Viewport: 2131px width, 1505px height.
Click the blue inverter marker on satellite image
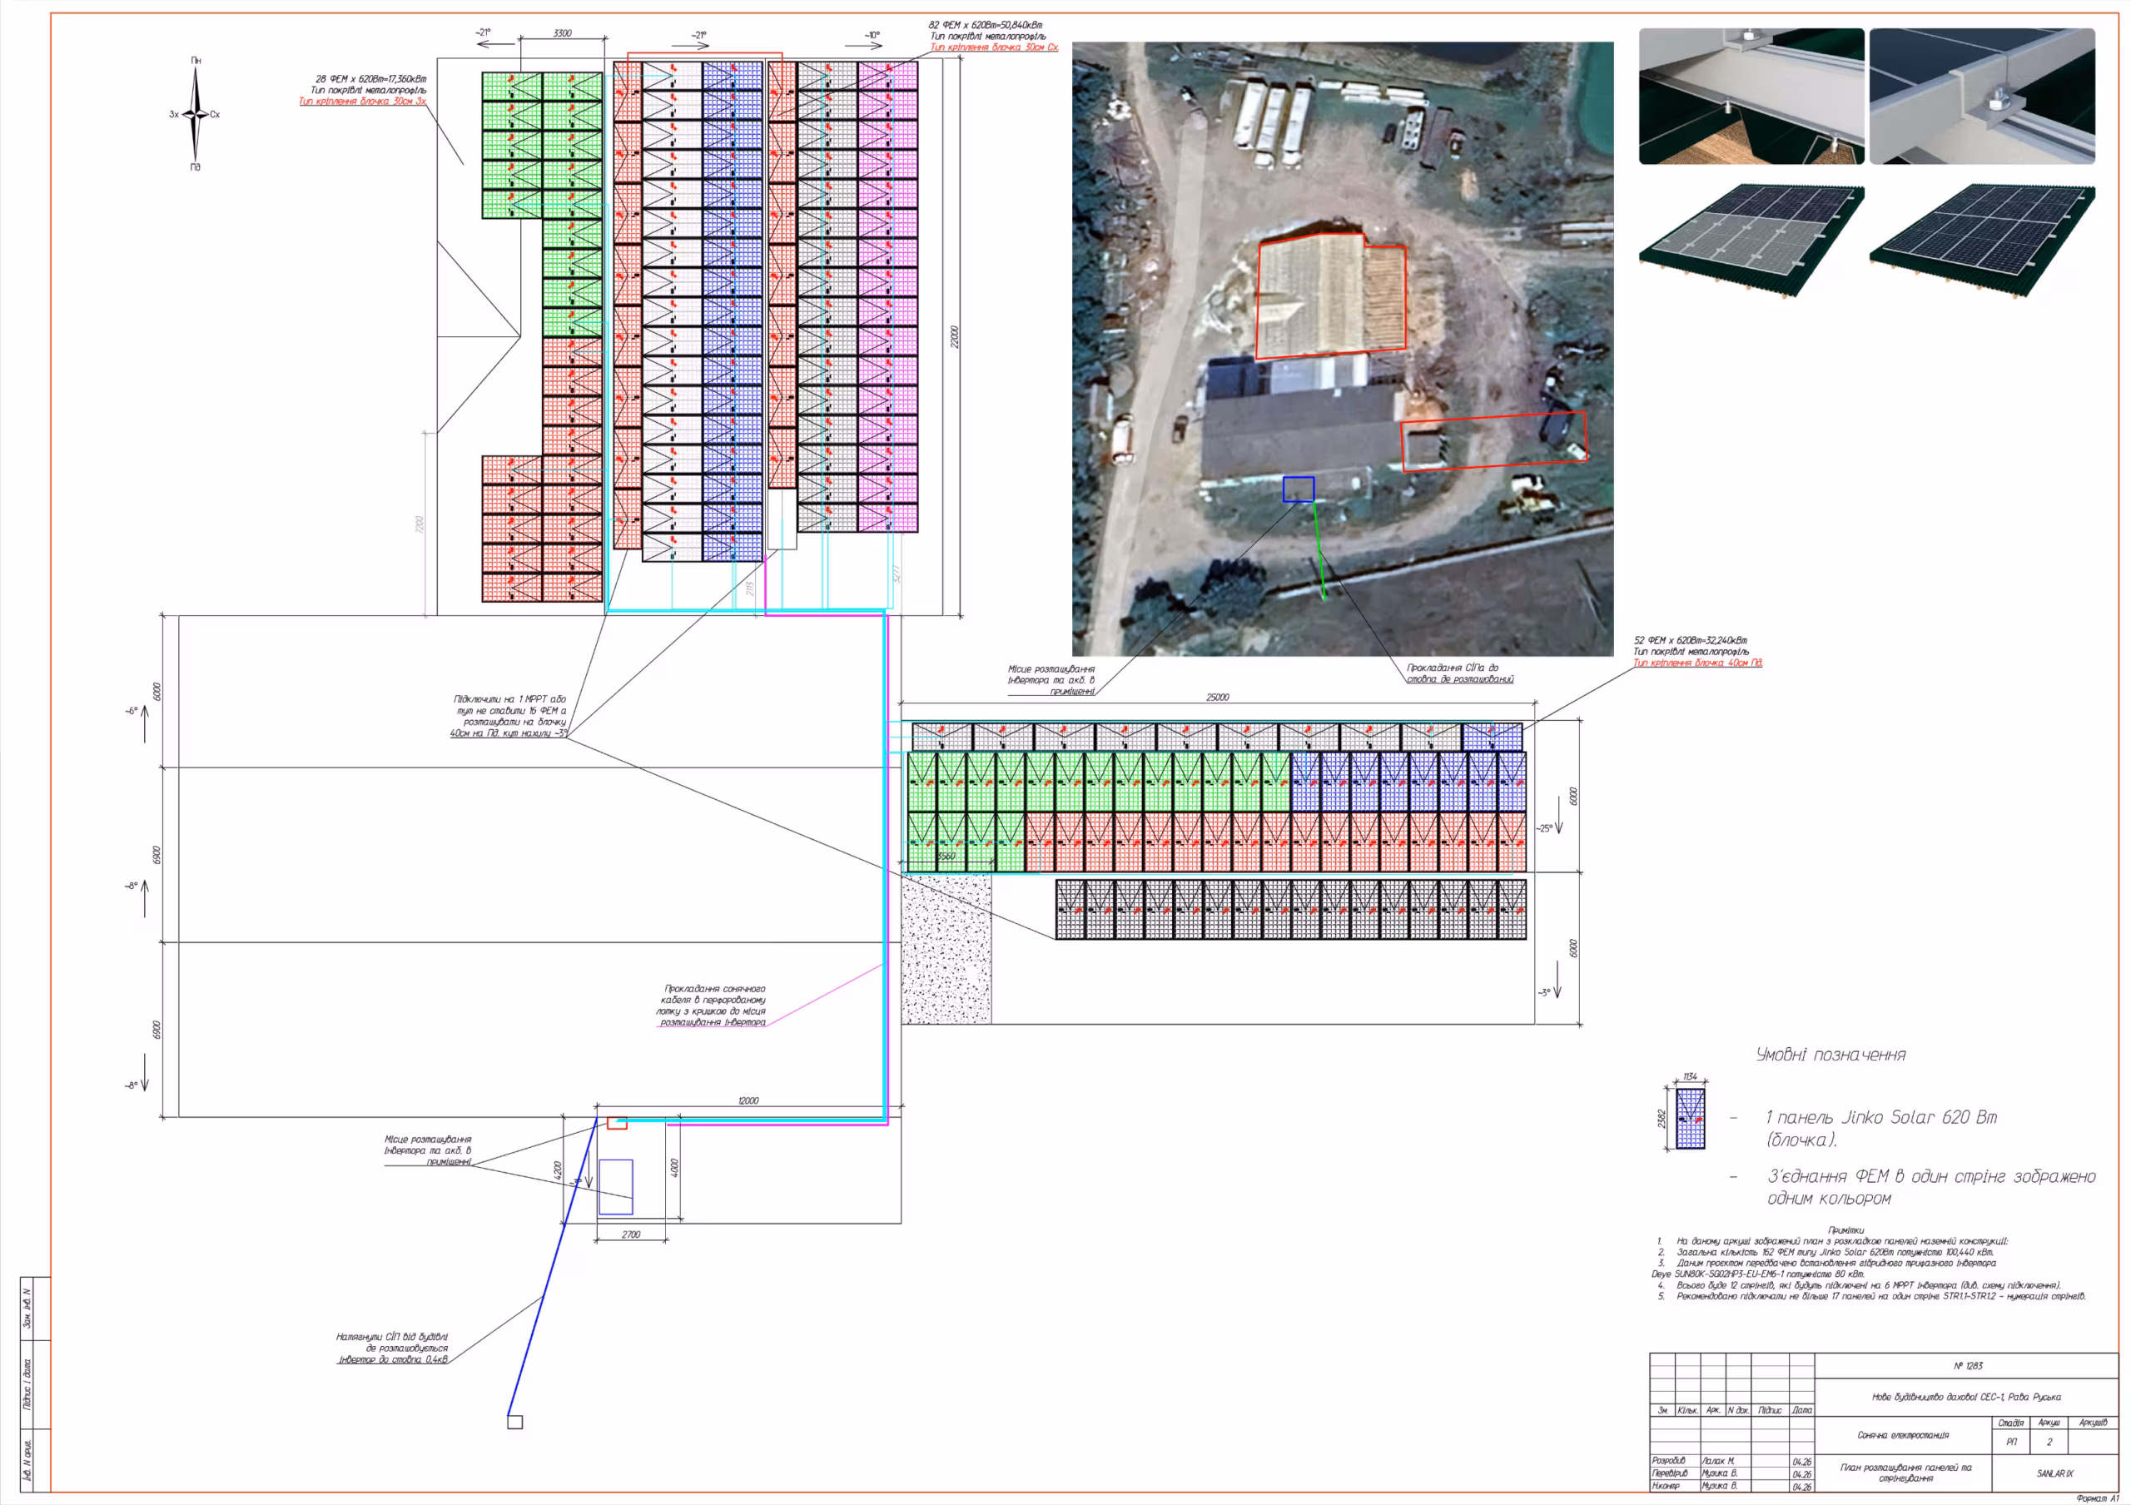click(1299, 489)
